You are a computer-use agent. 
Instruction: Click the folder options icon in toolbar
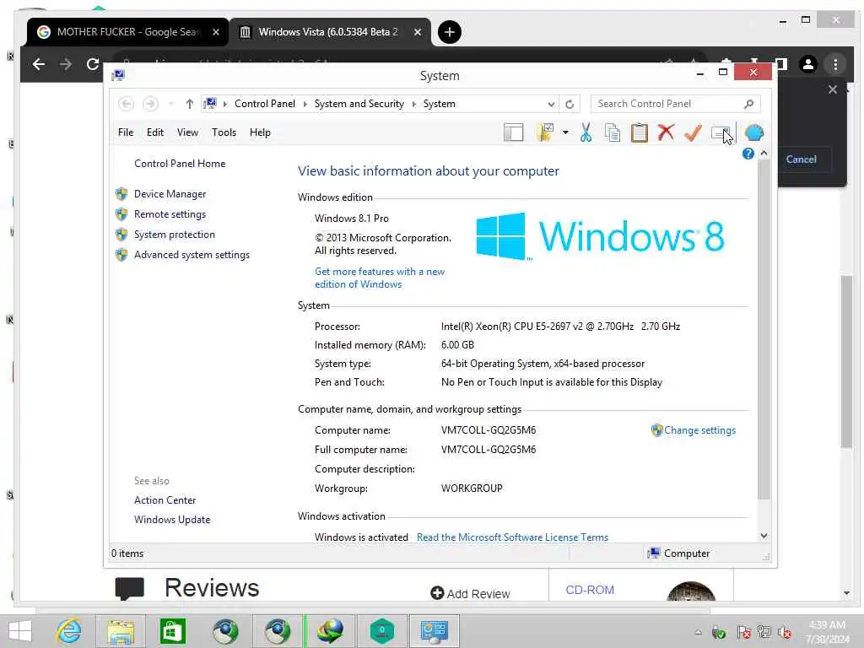pyautogui.click(x=545, y=132)
